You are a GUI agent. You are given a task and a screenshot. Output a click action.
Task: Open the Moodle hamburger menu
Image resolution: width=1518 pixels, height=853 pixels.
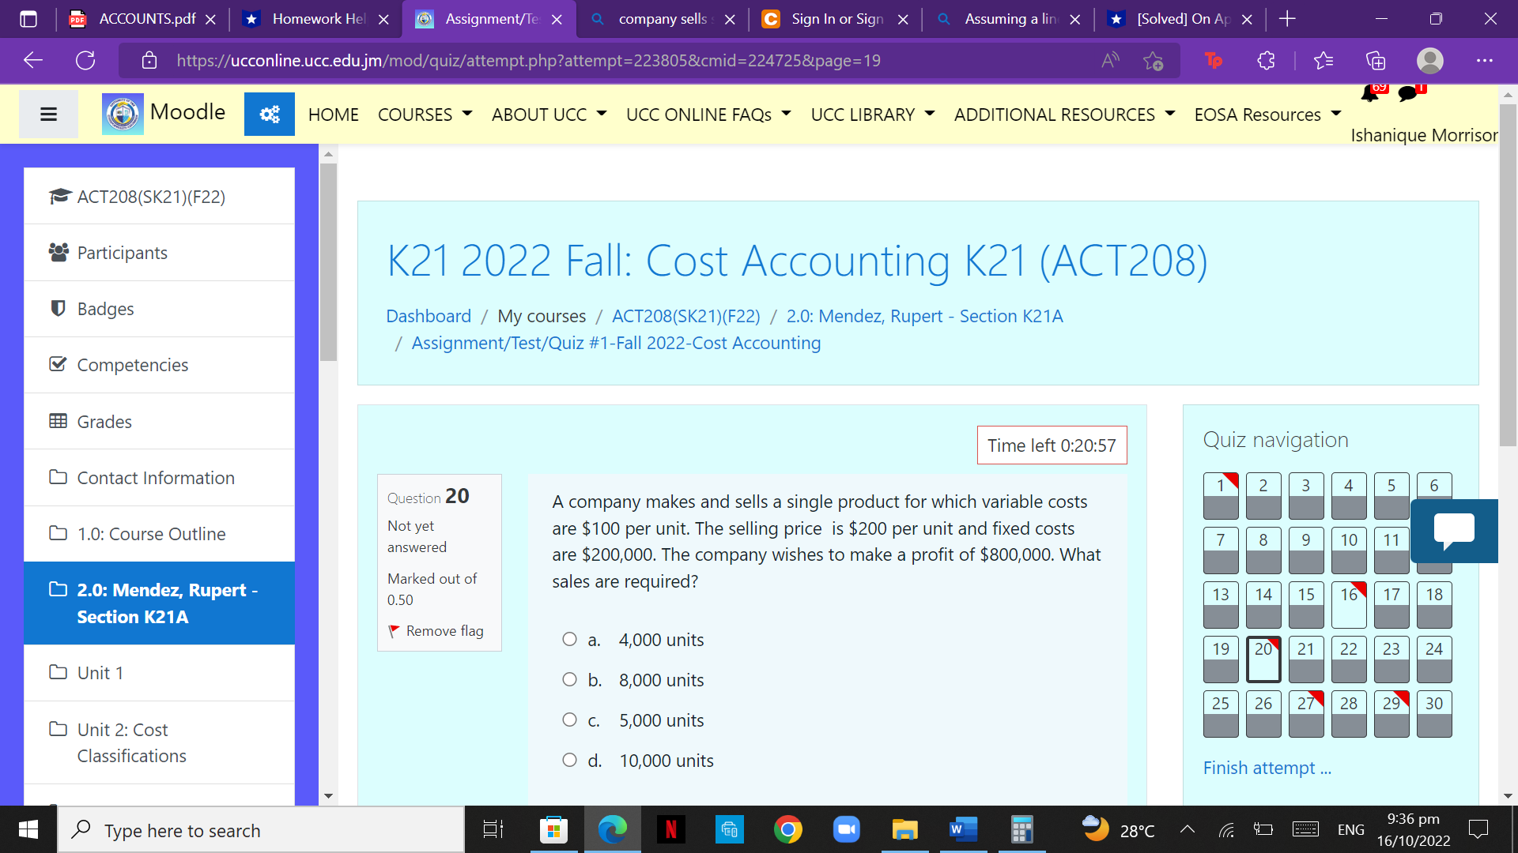pos(48,114)
